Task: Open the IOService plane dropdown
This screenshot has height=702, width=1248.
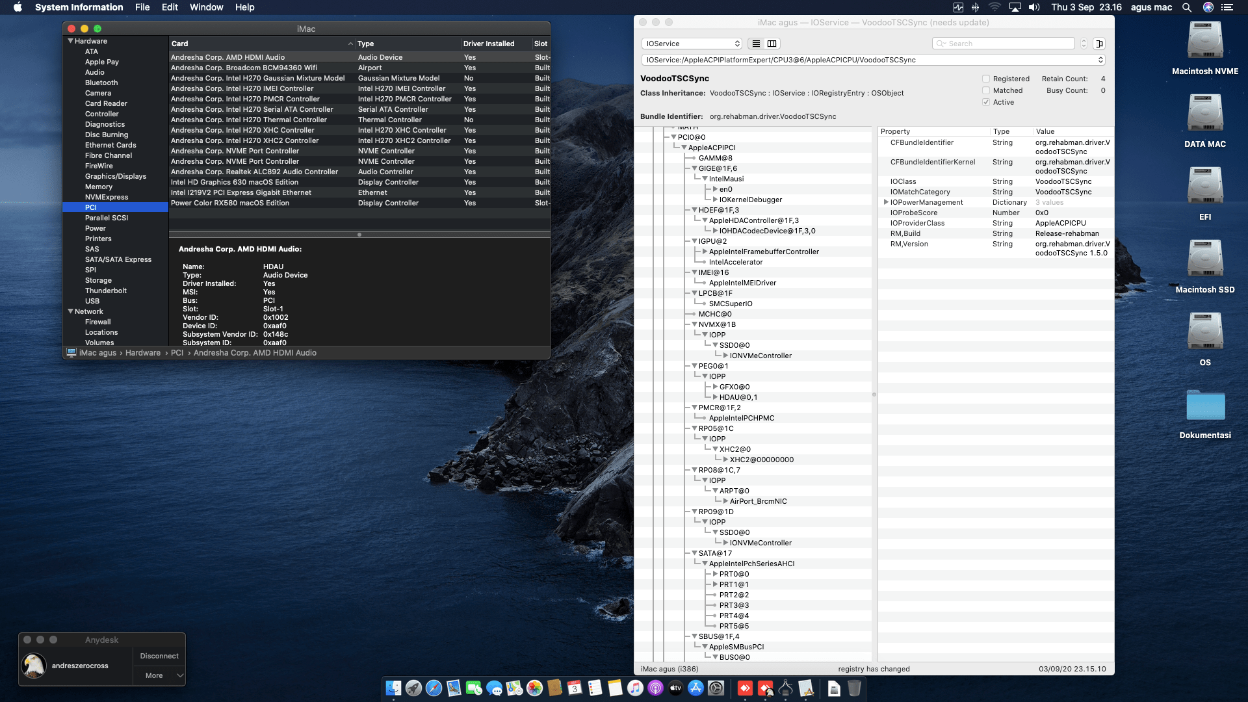Action: [x=692, y=44]
